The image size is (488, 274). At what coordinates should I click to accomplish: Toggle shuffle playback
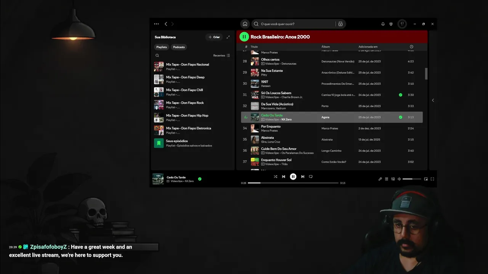[x=275, y=177]
